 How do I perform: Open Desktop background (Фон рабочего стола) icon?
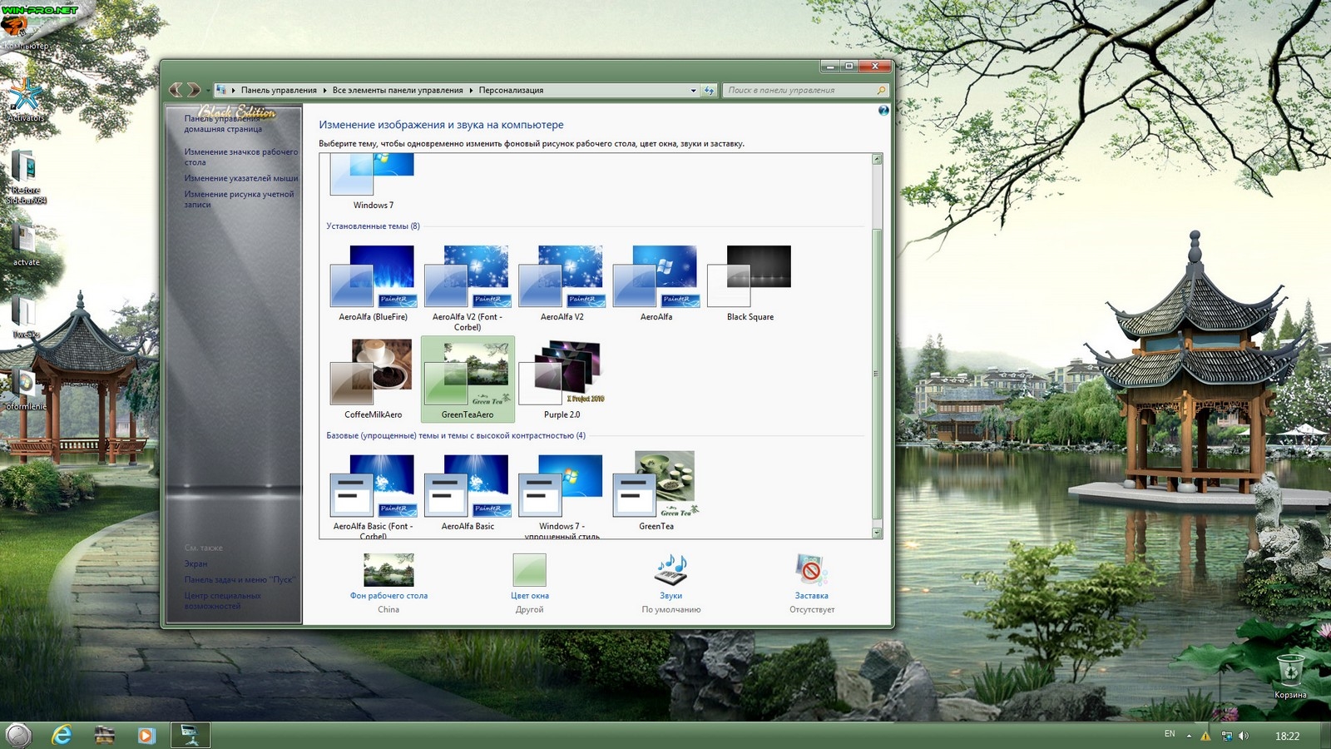click(388, 571)
